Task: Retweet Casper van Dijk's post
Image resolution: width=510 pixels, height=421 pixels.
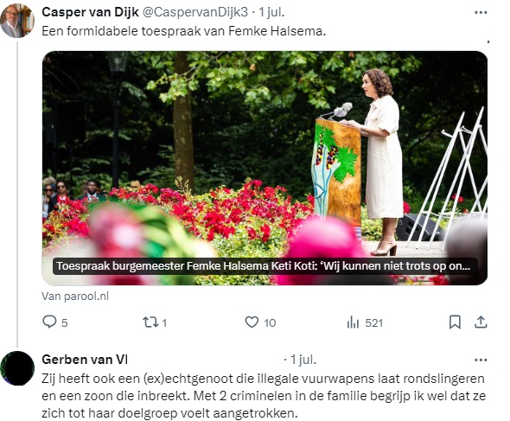Action: (x=150, y=322)
